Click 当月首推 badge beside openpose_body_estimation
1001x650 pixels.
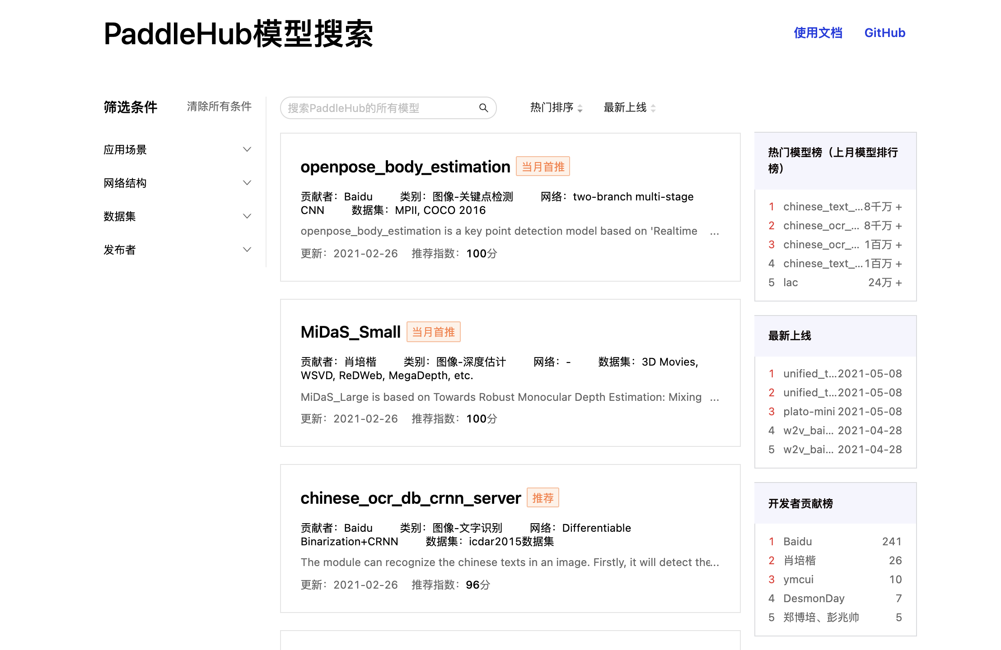(543, 167)
